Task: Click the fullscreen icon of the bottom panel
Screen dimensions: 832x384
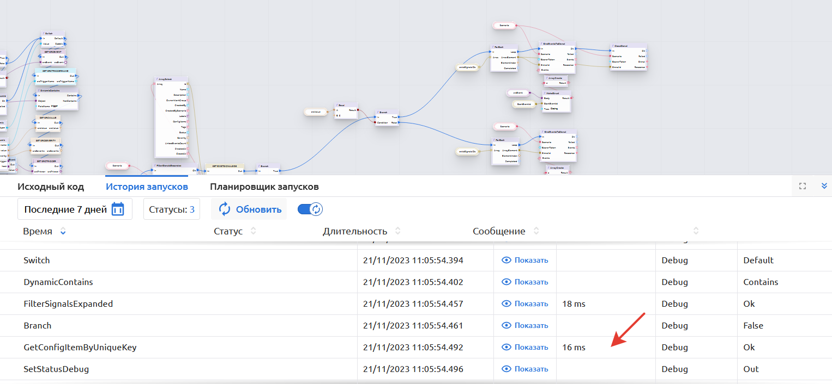Action: tap(802, 186)
